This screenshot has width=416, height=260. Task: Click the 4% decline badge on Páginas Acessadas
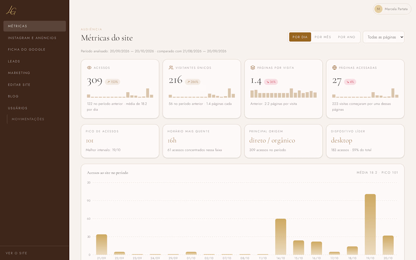[350, 82]
